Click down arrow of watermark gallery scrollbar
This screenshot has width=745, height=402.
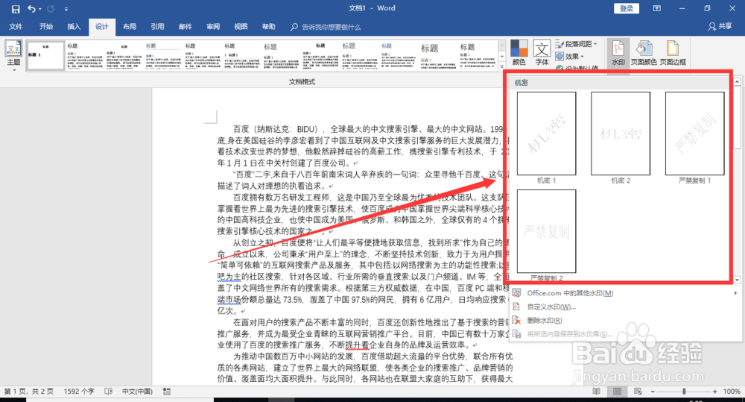point(737,280)
